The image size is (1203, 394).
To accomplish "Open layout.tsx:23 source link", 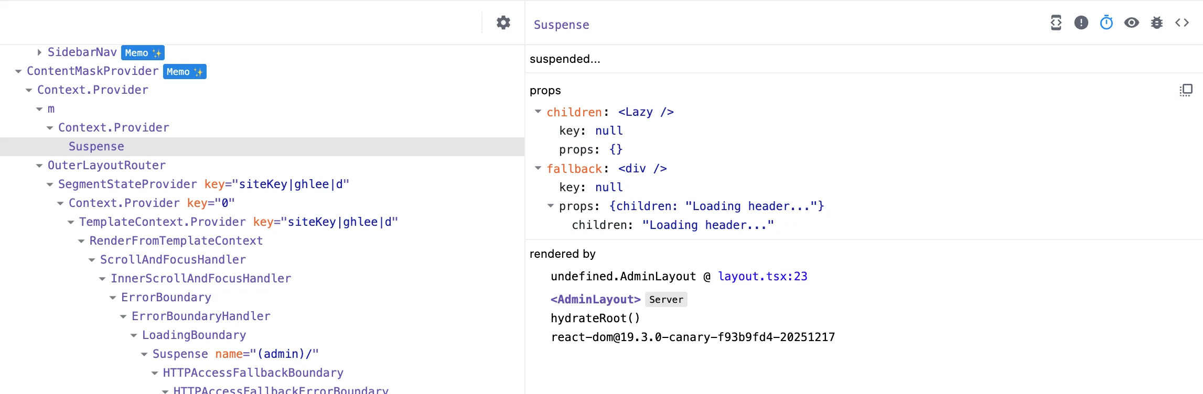I will coord(762,277).
